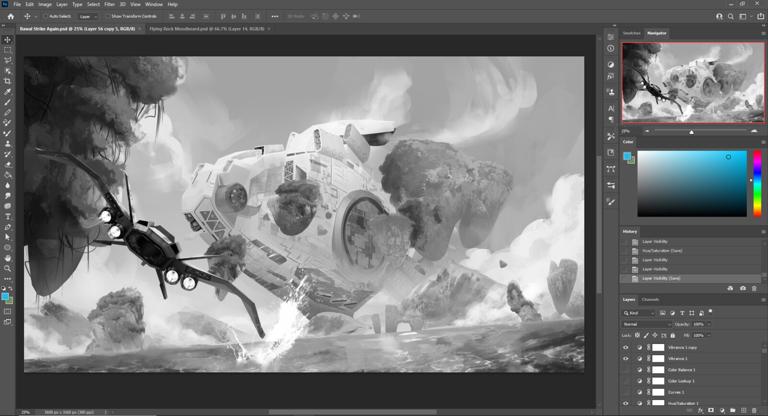Select the Eyedropper tool
This screenshot has height=416, width=768.
pos(8,92)
